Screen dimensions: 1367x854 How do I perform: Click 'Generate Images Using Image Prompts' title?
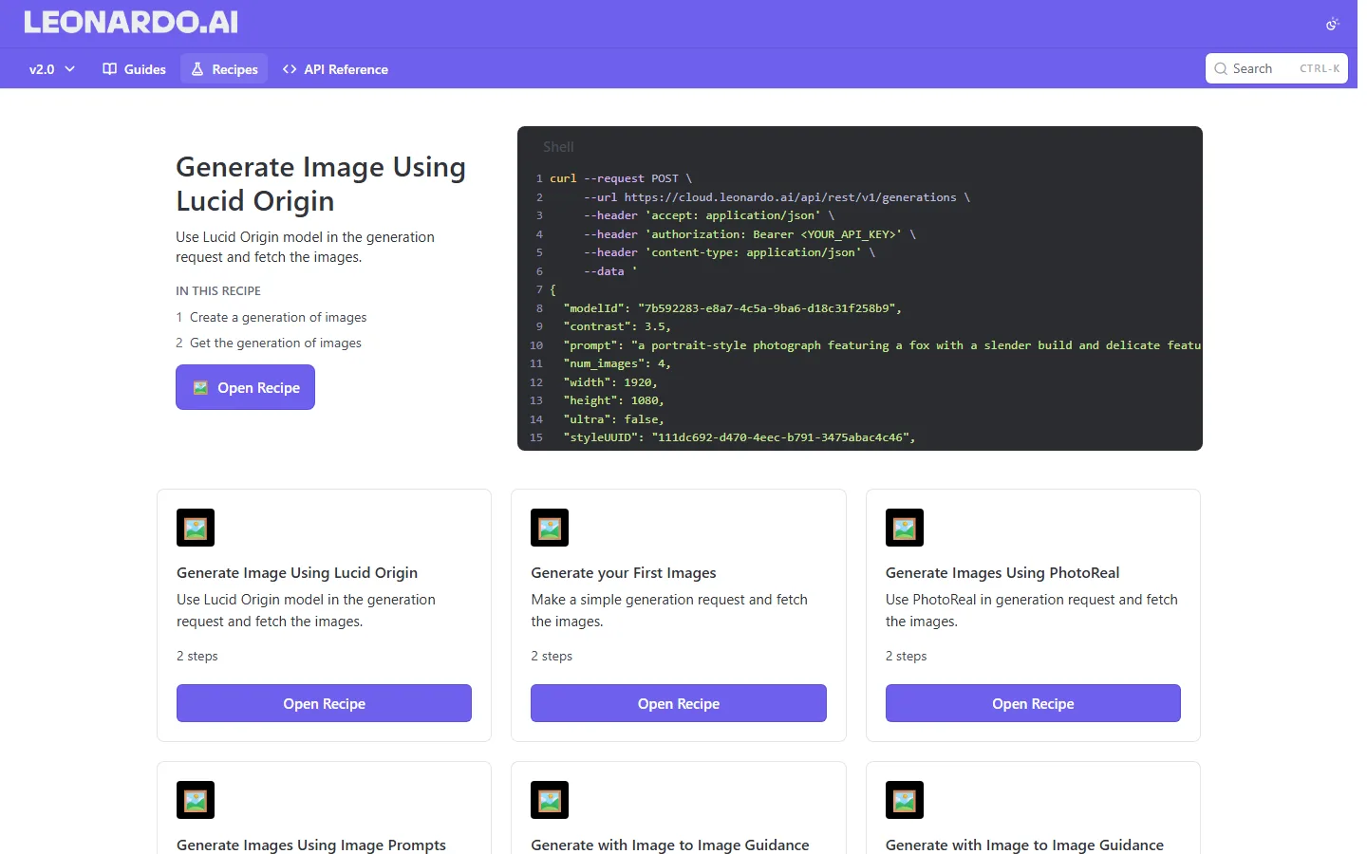pos(311,845)
